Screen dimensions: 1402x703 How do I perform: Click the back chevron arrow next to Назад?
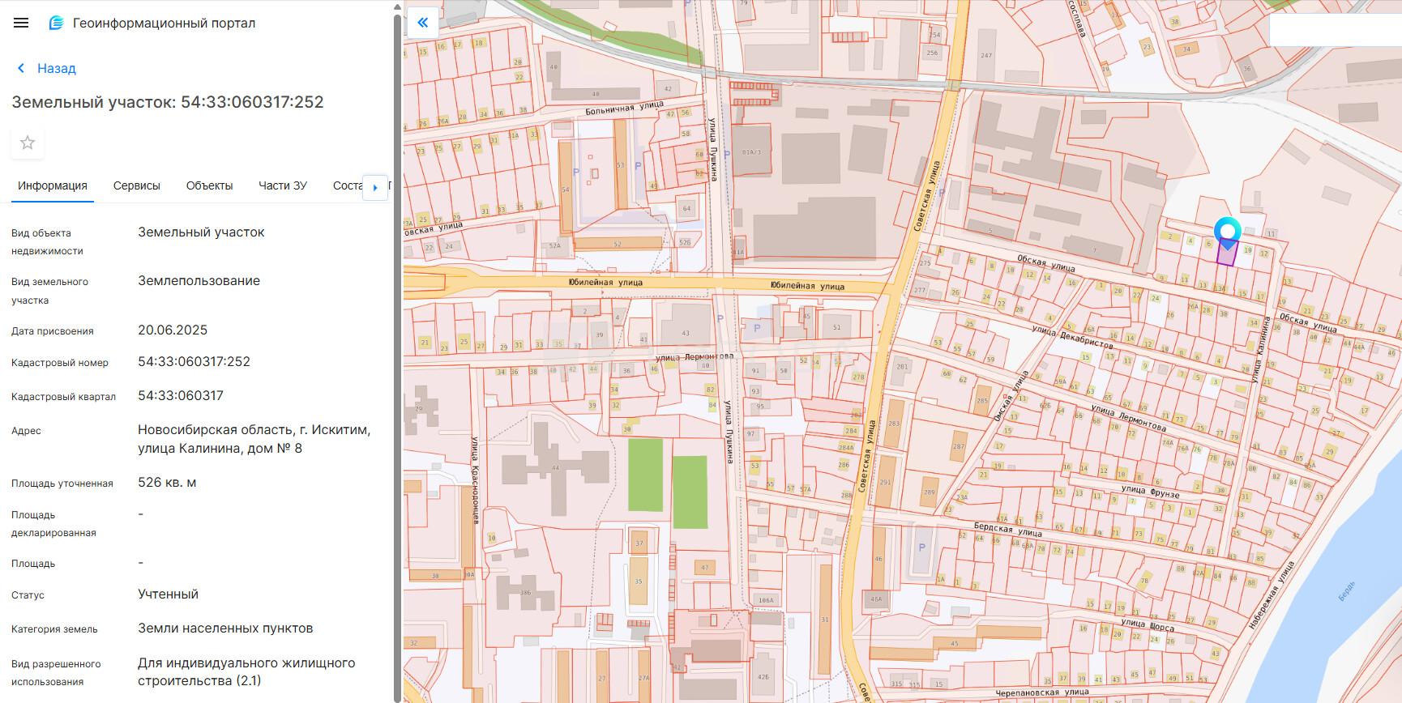(21, 69)
